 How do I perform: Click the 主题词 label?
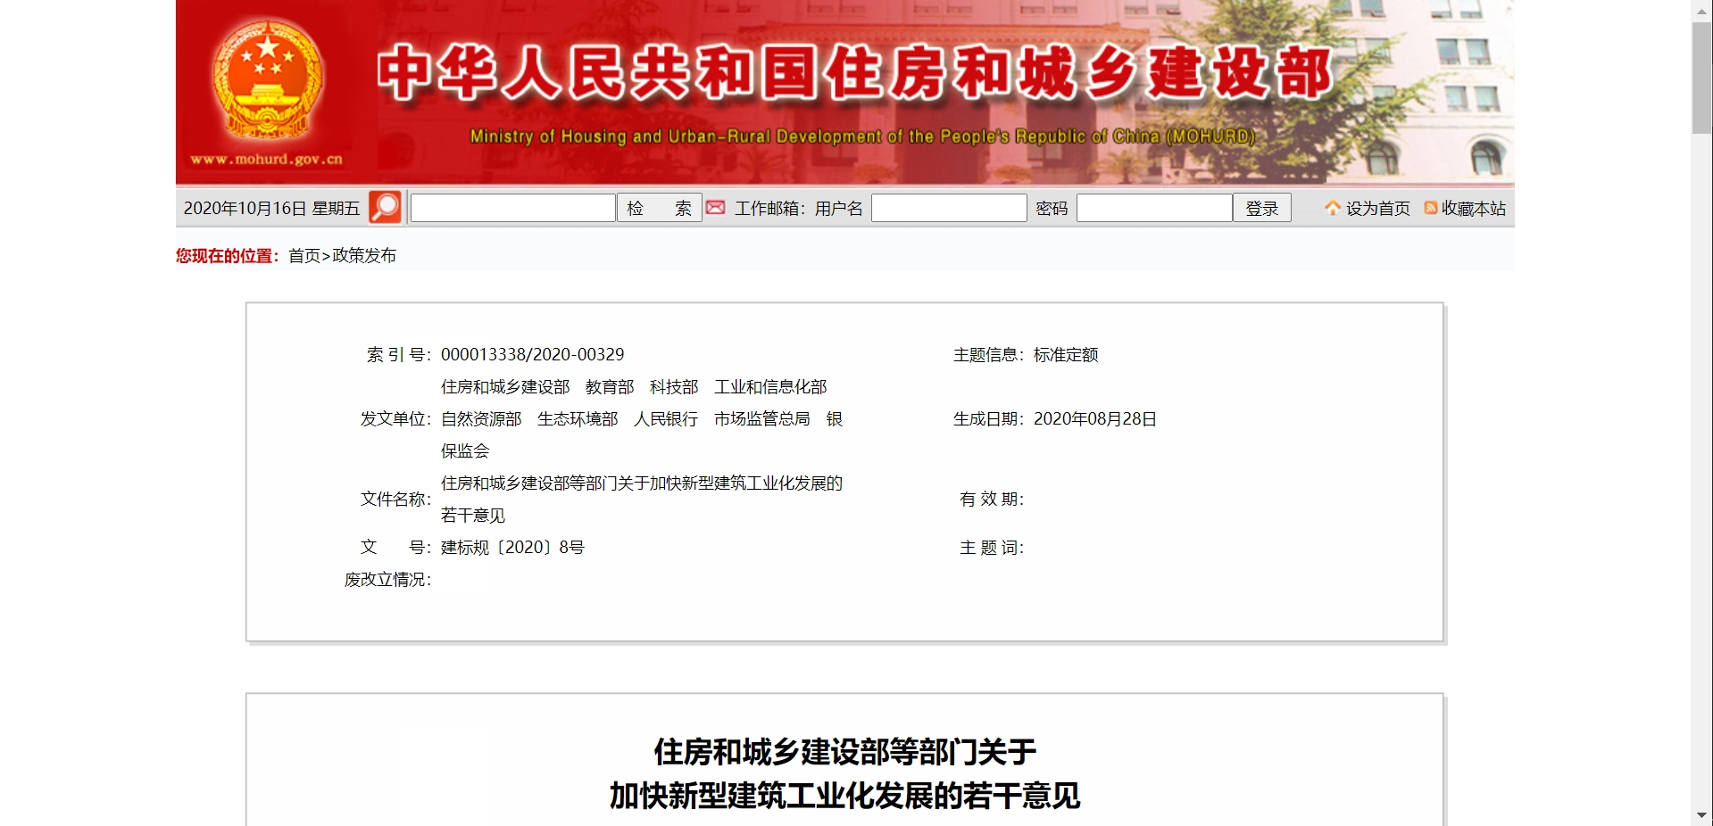(x=992, y=548)
